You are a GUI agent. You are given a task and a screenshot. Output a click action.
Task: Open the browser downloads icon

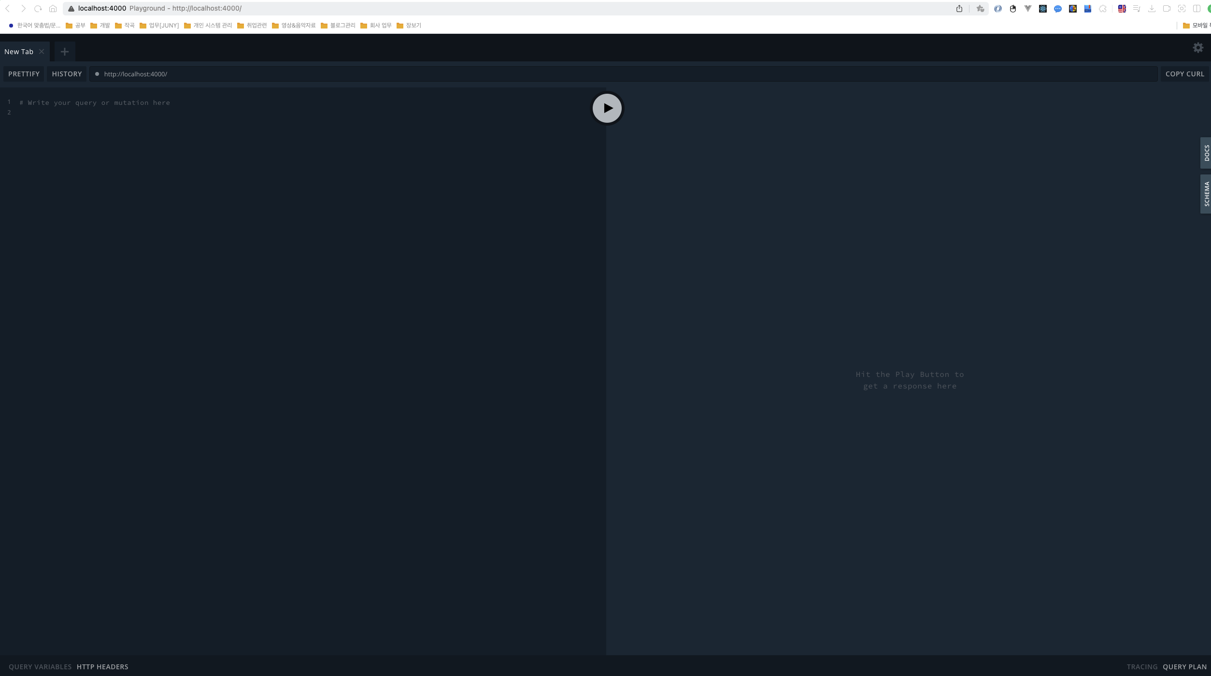(1152, 9)
